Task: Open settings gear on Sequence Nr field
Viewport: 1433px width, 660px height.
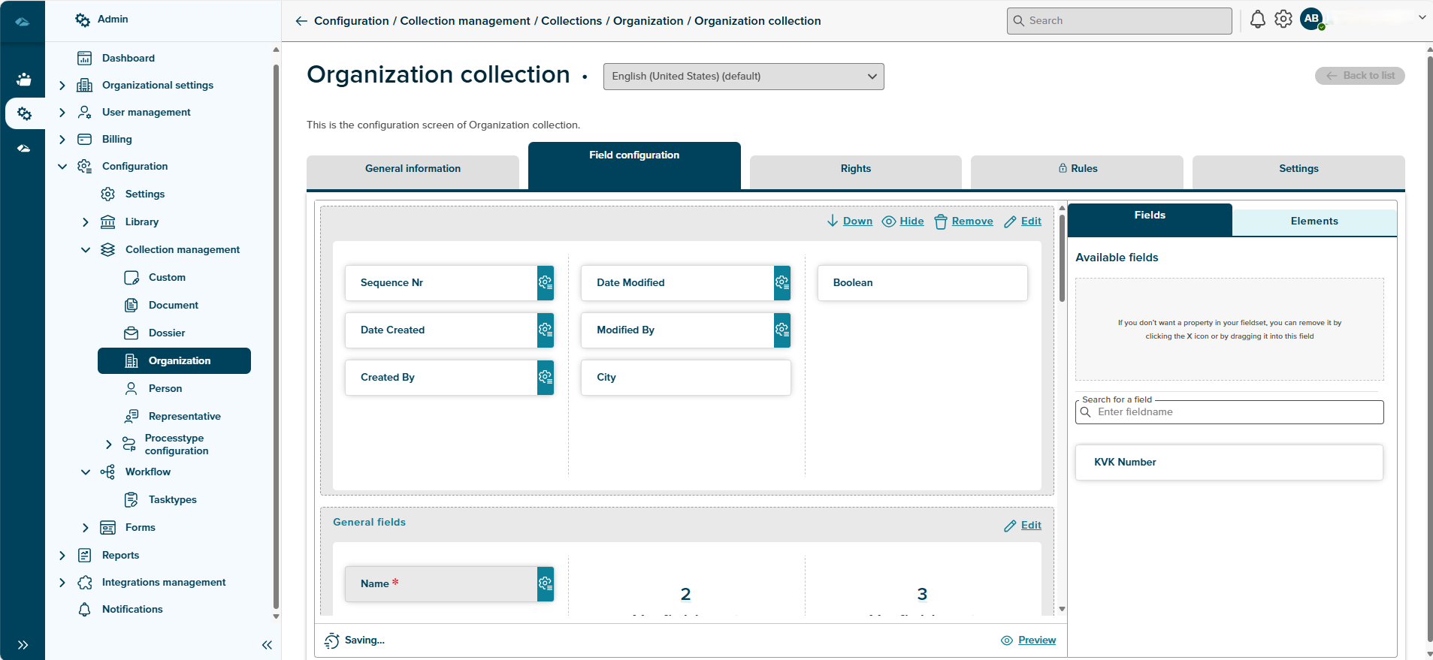Action: [546, 283]
